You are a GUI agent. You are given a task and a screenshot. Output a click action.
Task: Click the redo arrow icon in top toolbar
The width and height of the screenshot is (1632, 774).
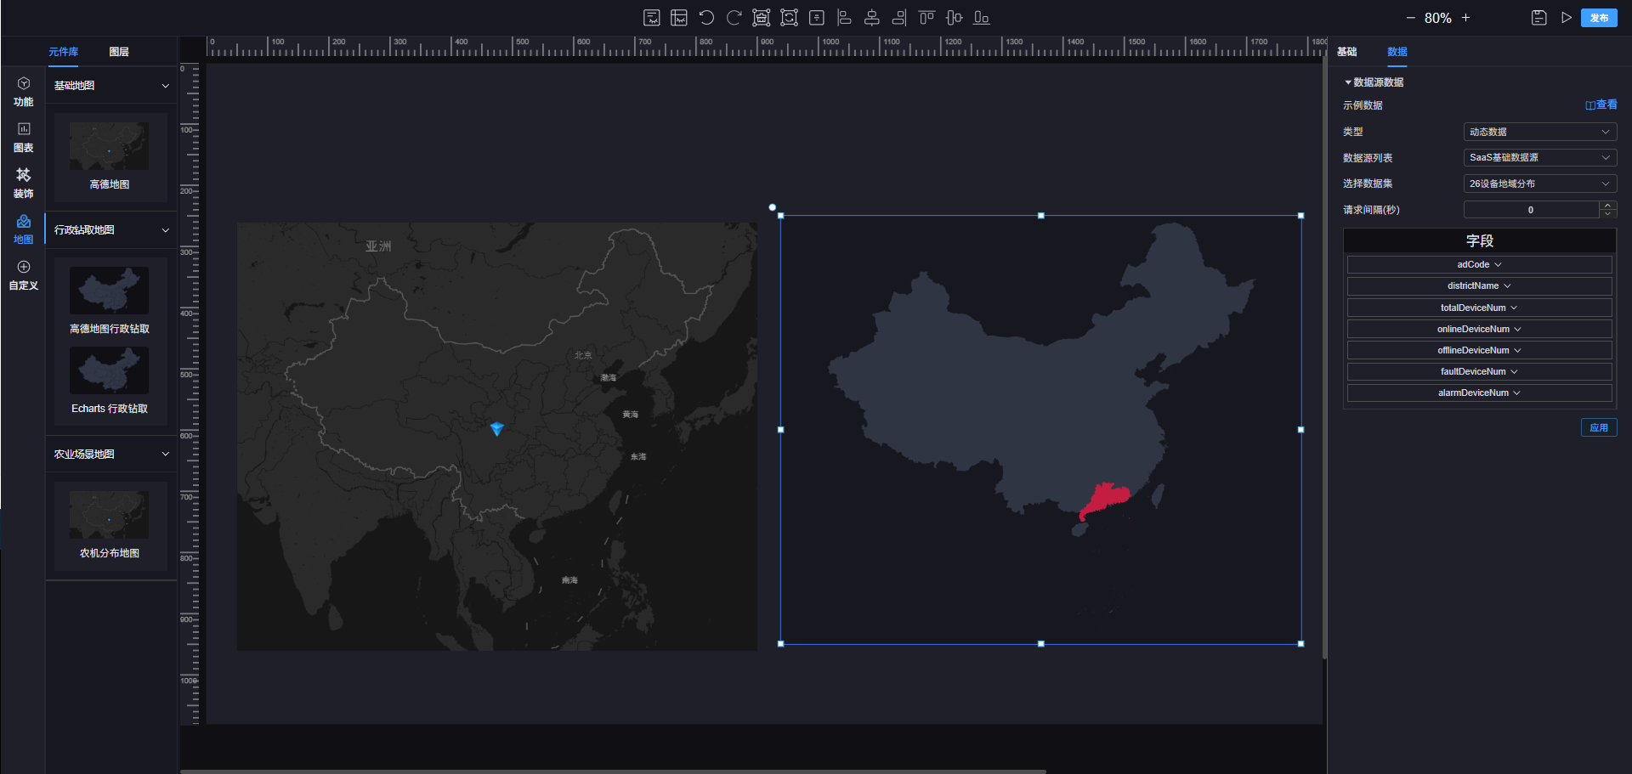tap(734, 18)
